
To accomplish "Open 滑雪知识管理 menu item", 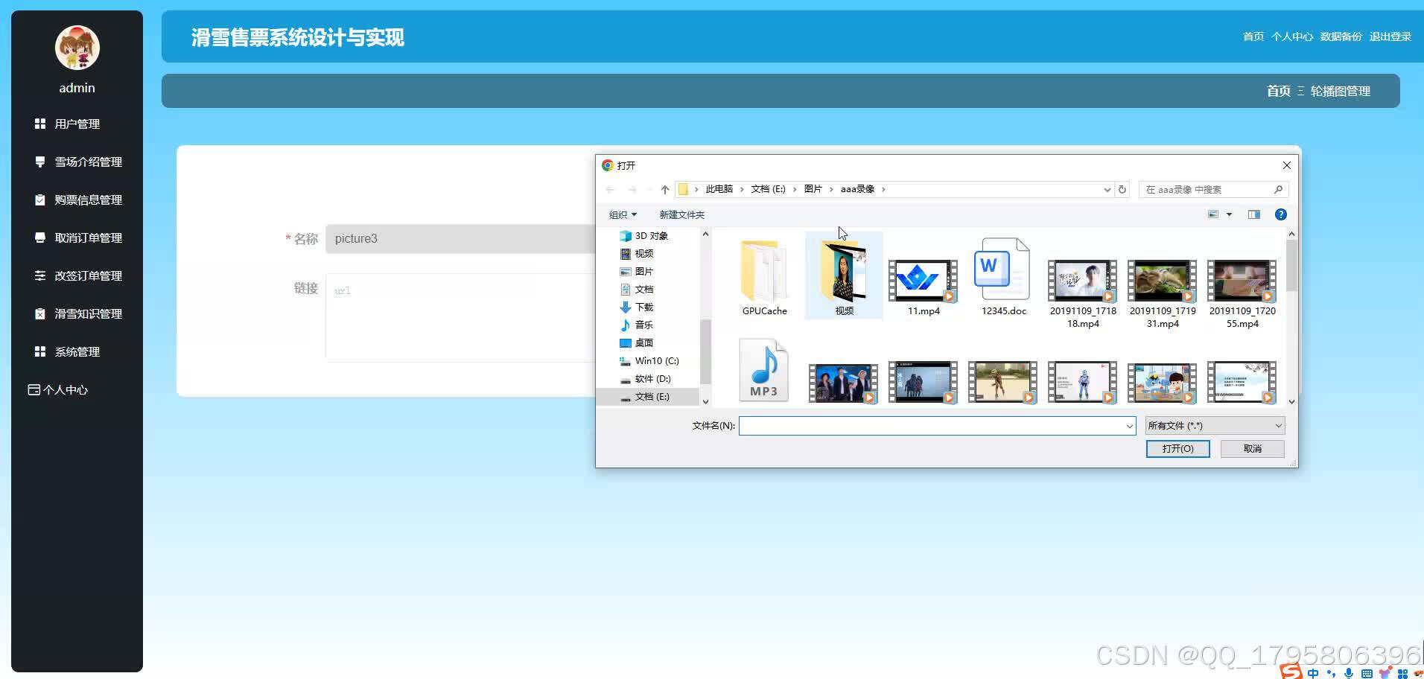I will 77,313.
